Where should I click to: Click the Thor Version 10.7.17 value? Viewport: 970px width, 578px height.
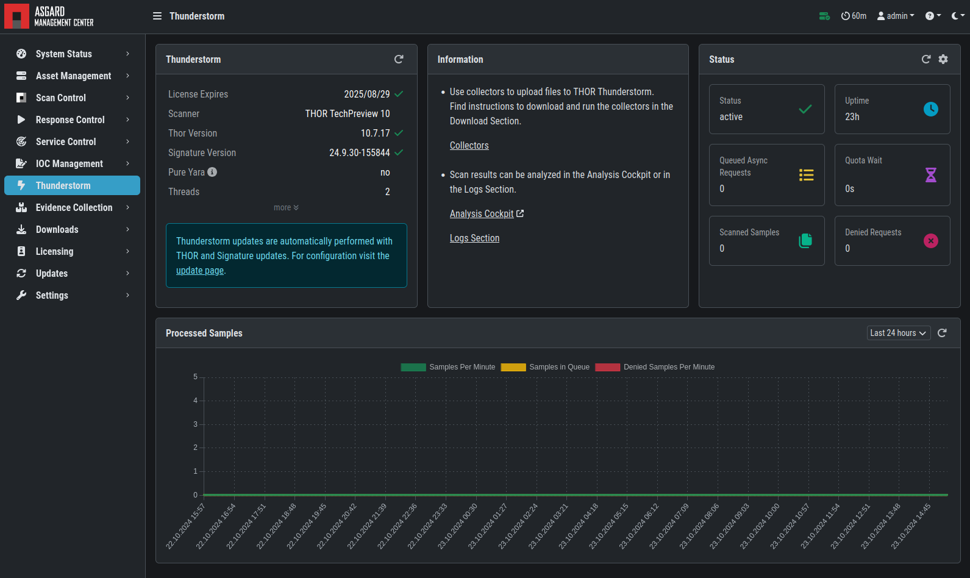[x=375, y=133]
